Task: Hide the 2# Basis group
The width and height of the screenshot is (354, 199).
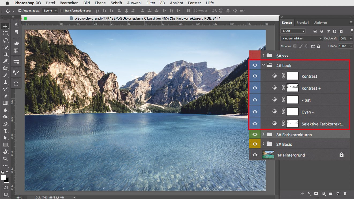Action: coord(255,144)
